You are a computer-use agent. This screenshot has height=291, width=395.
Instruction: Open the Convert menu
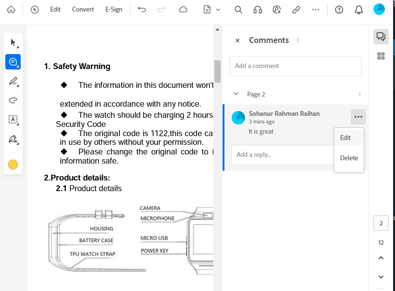click(x=83, y=10)
